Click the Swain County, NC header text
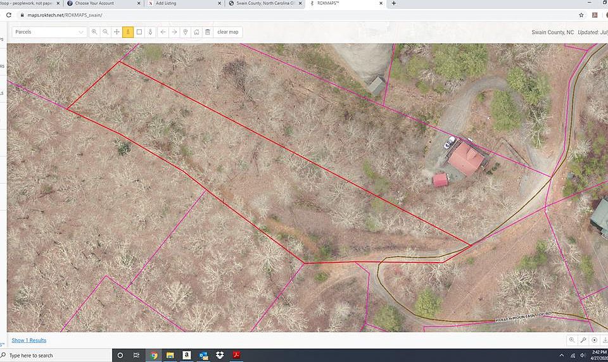The height and width of the screenshot is (362, 608). tap(552, 32)
